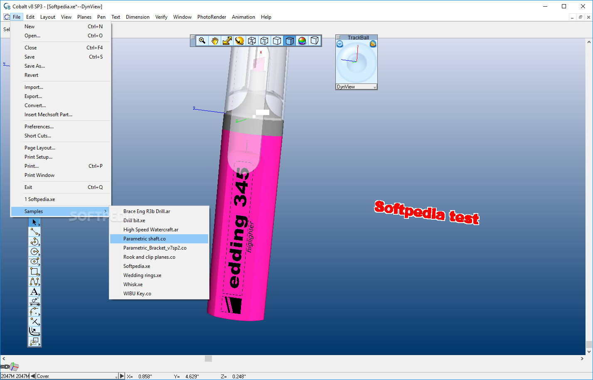The image size is (593, 380).
Task: Open the TrackBall blue arrow menu
Action: 340,44
